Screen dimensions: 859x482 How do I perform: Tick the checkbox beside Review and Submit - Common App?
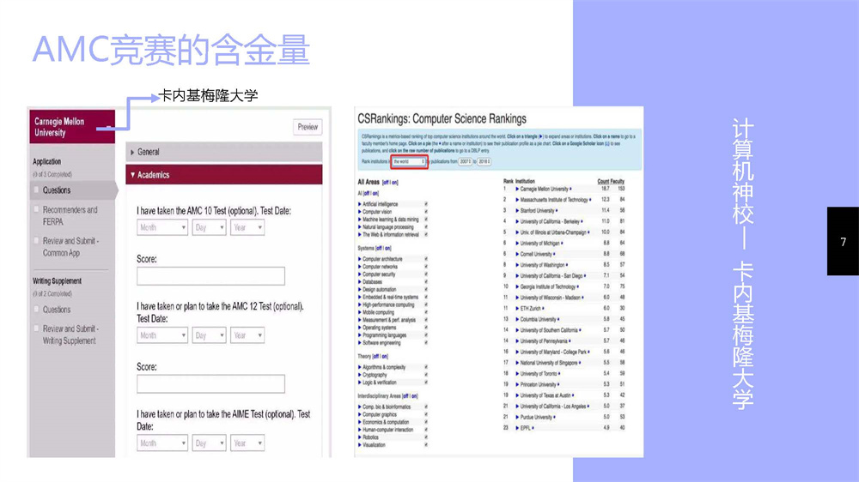pos(37,241)
